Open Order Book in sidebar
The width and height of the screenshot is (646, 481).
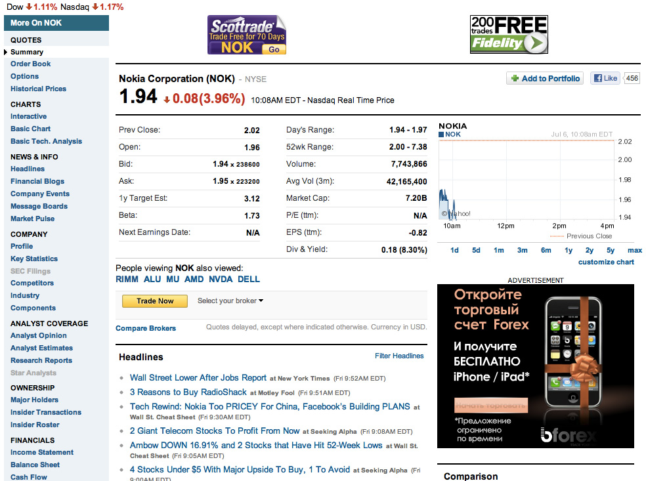click(x=30, y=64)
